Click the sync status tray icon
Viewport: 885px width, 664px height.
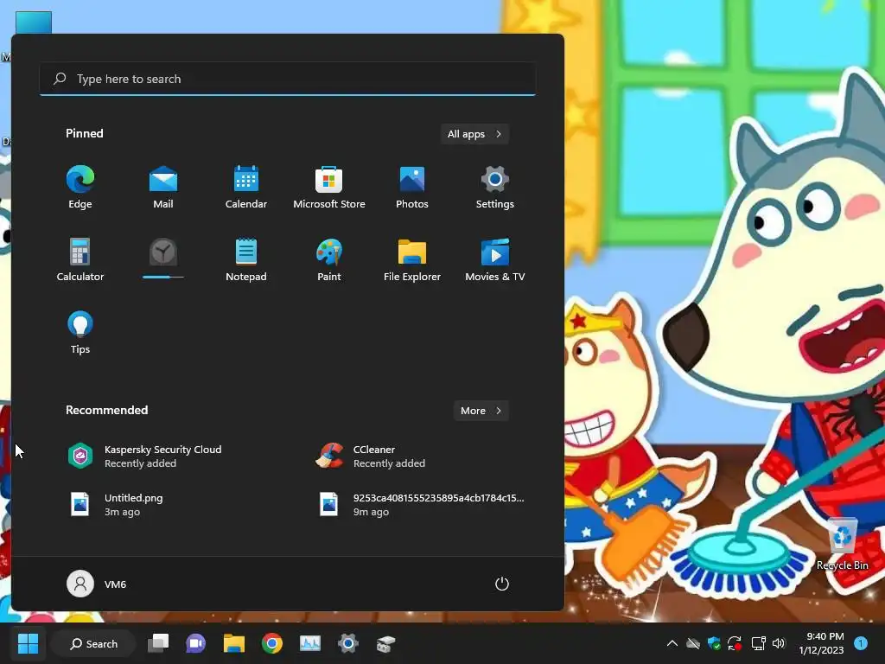pyautogui.click(x=735, y=643)
